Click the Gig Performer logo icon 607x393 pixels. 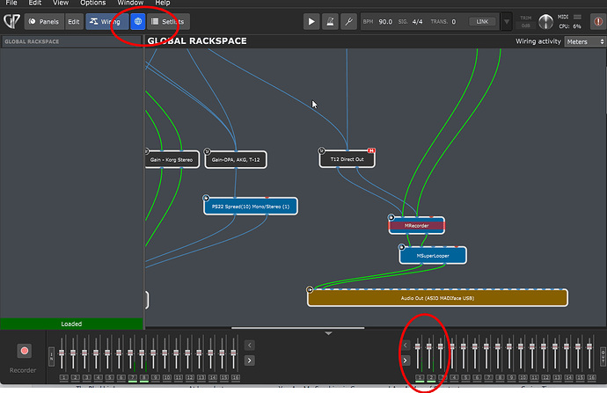coord(11,21)
